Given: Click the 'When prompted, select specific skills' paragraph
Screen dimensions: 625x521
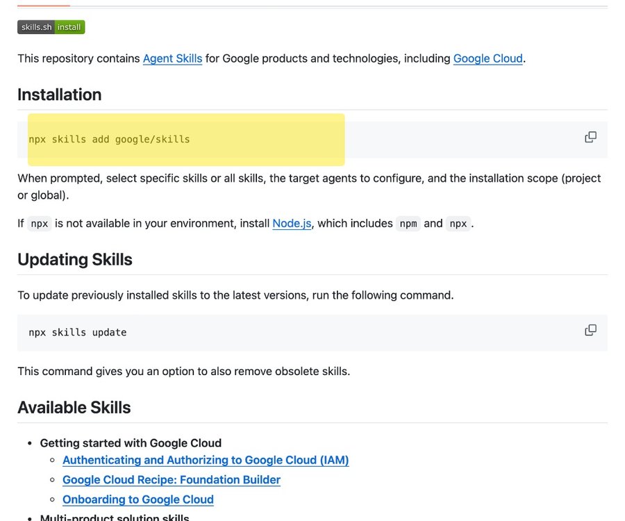Looking at the screenshot, I should (x=309, y=187).
